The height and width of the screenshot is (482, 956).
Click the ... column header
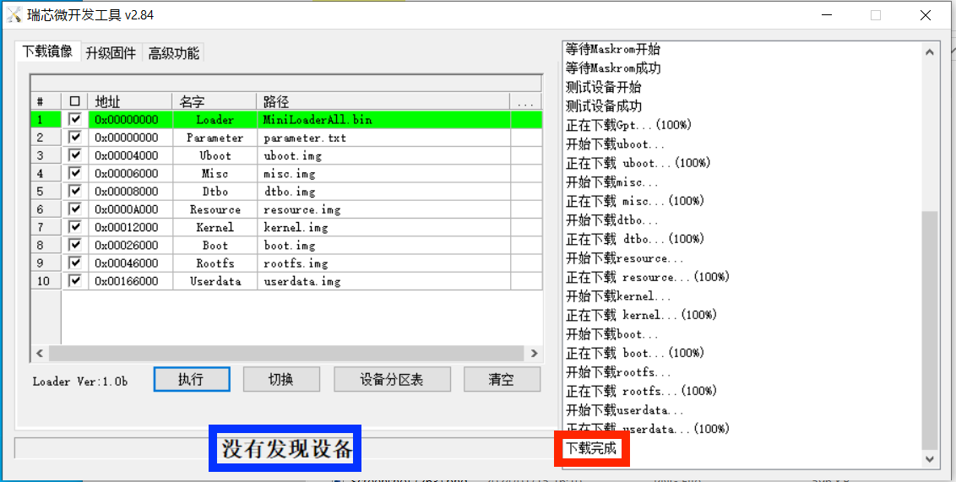(525, 101)
